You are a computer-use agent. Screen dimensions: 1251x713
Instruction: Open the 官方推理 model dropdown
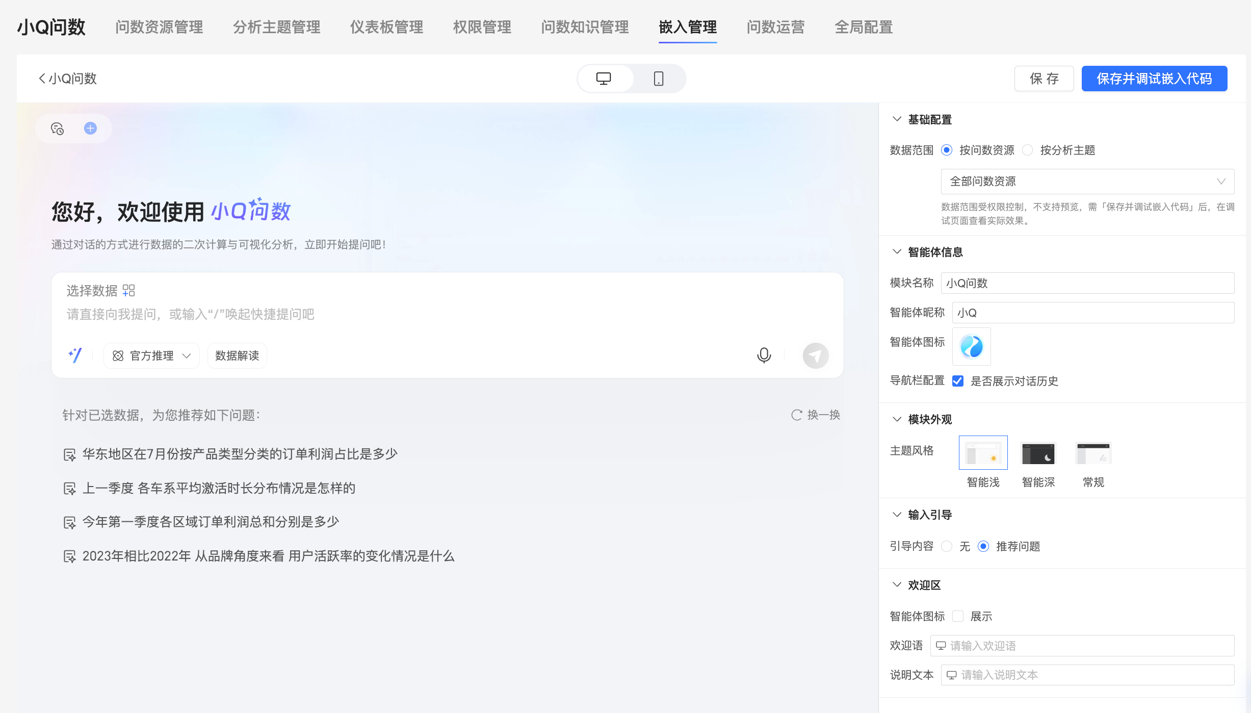click(x=151, y=355)
